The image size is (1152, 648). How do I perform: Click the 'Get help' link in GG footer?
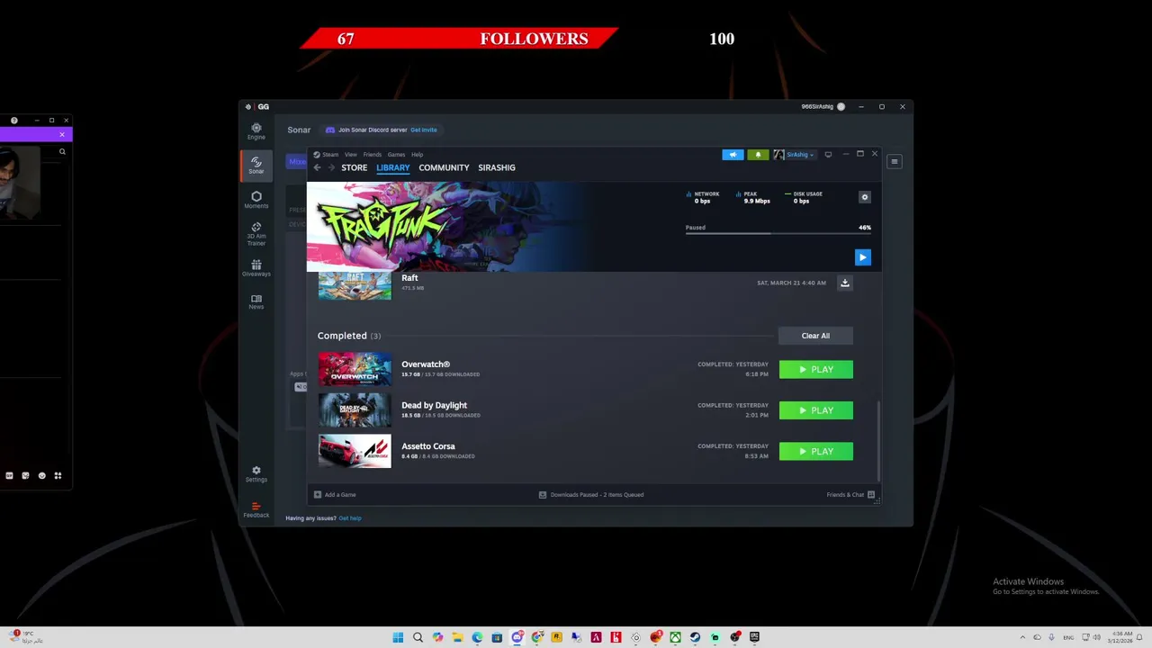click(x=350, y=518)
